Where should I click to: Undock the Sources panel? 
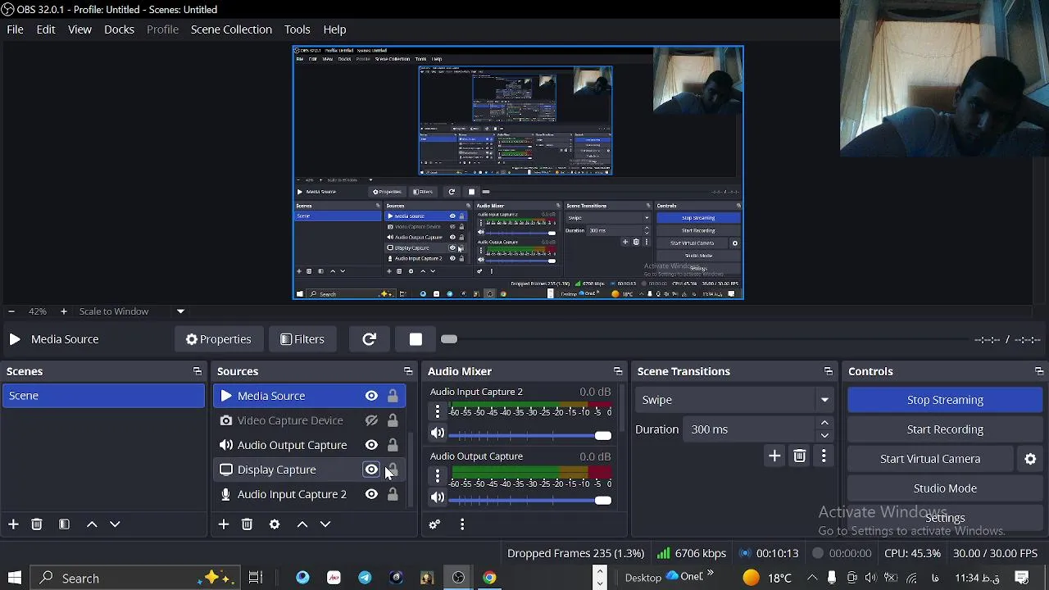click(x=407, y=371)
